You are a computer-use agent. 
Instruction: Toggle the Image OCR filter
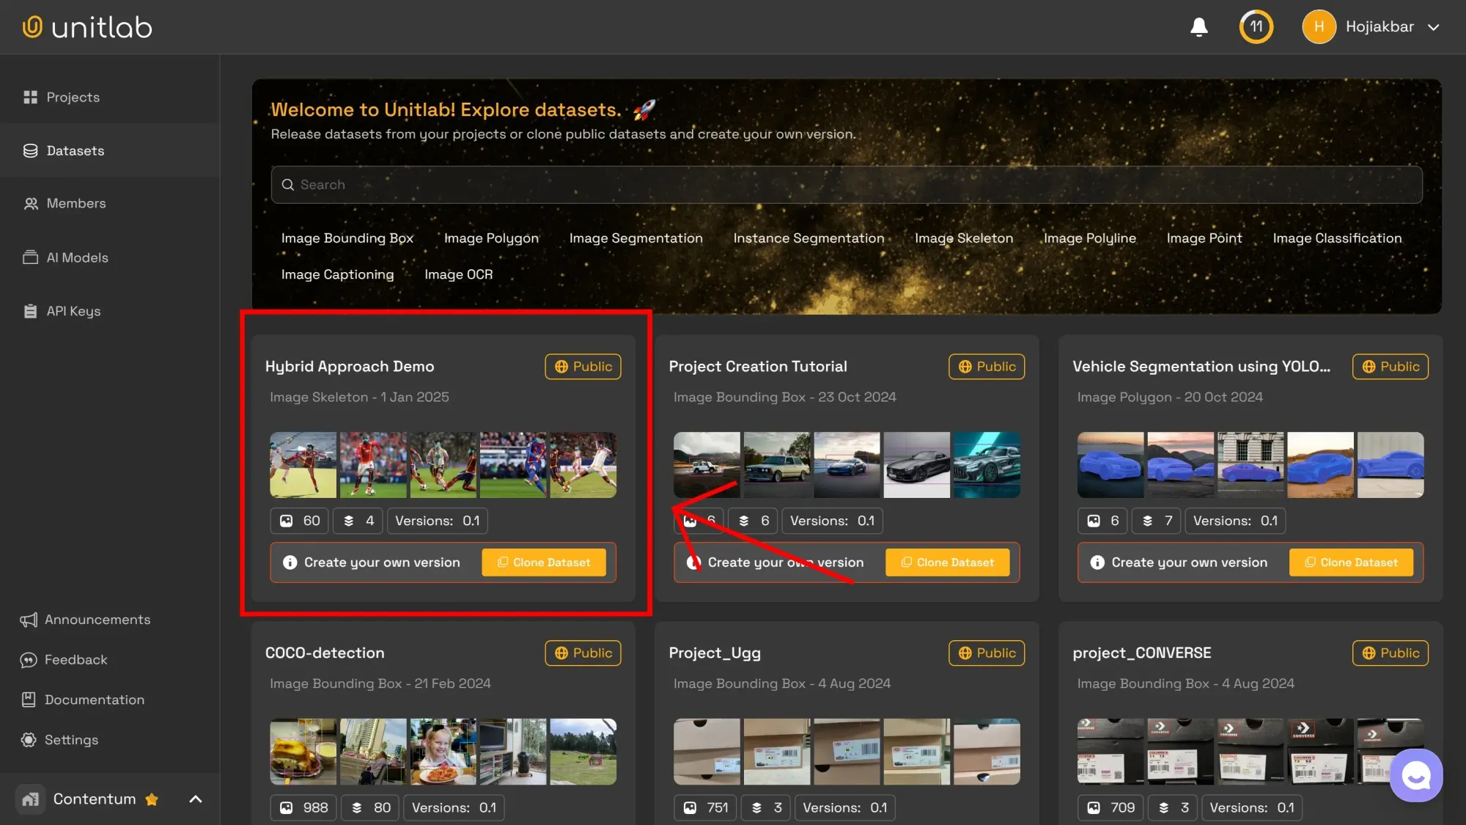click(x=458, y=274)
